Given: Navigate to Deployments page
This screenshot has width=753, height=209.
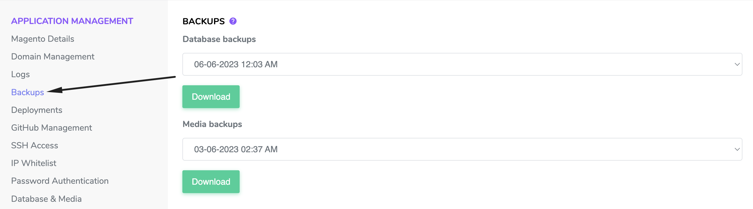Looking at the screenshot, I should click(37, 110).
